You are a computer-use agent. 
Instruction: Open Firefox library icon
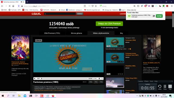tap(135, 6)
